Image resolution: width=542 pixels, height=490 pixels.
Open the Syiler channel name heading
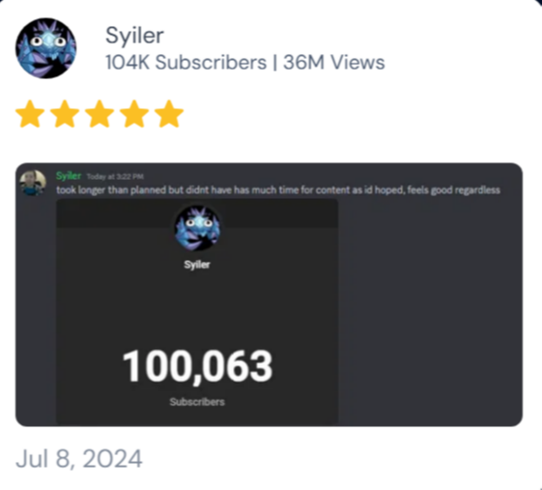[x=134, y=36]
